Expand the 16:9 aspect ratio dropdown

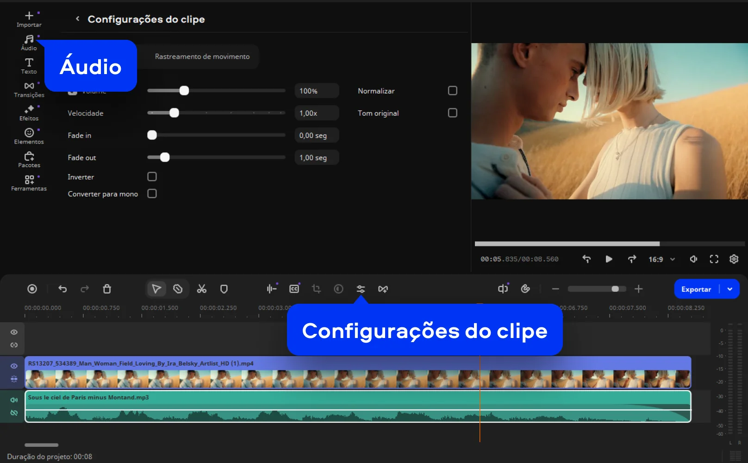tap(661, 259)
